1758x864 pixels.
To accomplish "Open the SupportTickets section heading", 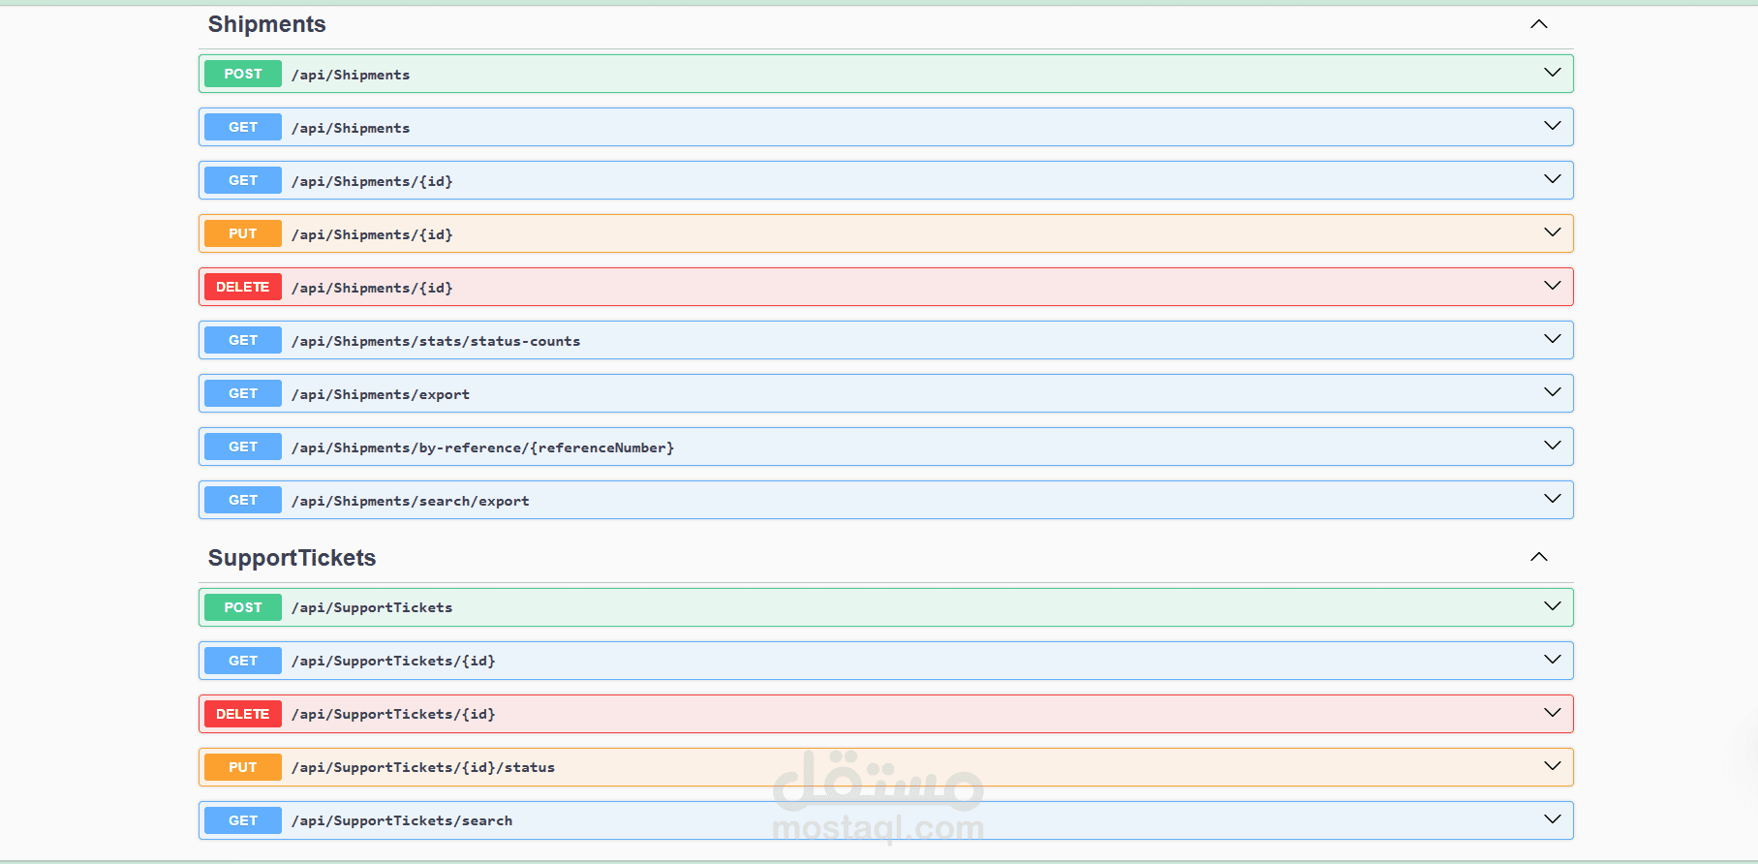I will coord(292,558).
